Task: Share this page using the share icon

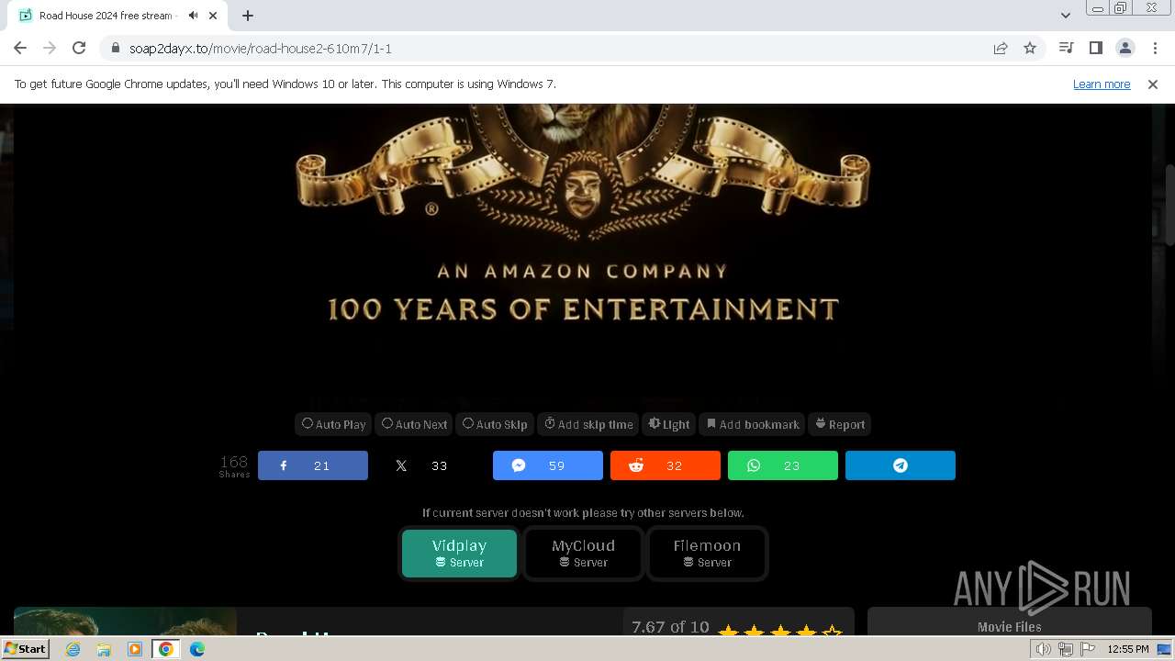Action: 1001,48
